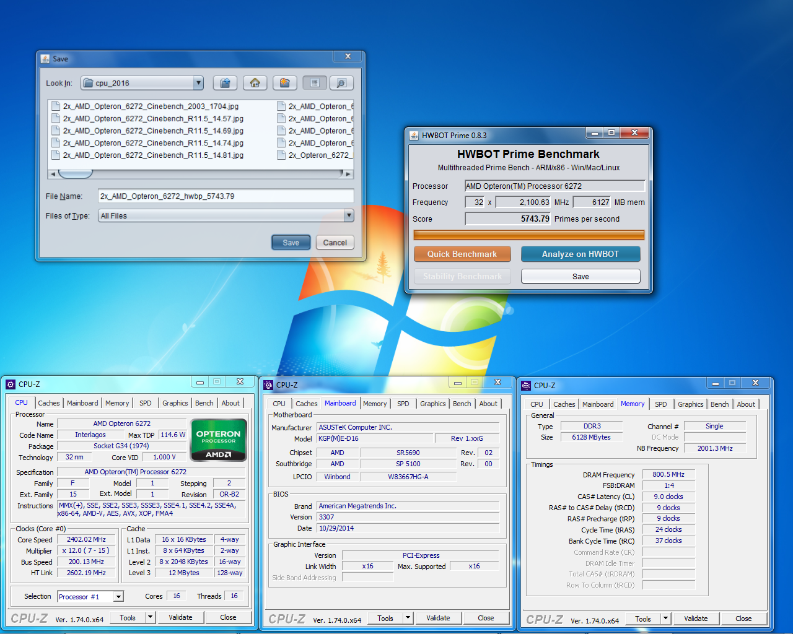Click CPU-Z icon in the Memory window title
Image resolution: width=793 pixels, height=634 pixels.
click(x=526, y=386)
